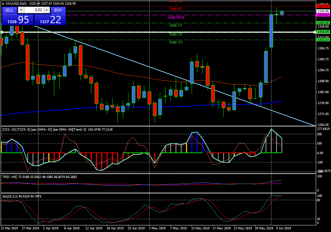Click the 1327 22 buy price tile
This screenshot has width=331, height=232.
(x=50, y=20)
